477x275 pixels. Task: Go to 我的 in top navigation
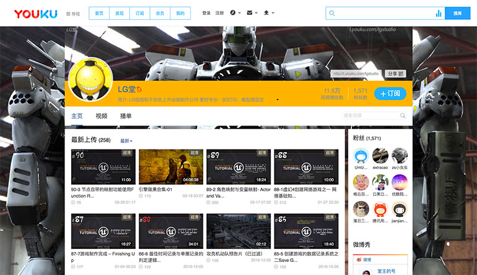pos(180,14)
